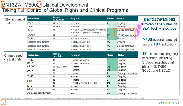Viewport: 183px width, 106px height.
Task: Click the 'BioNTech + Biotheus' line
Action: click(160, 29)
